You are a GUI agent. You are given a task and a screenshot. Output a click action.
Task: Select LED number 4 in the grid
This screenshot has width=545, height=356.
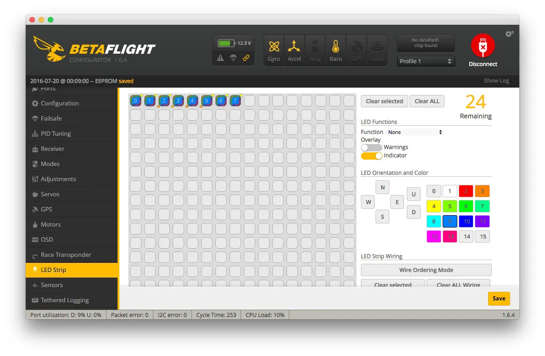tap(192, 100)
